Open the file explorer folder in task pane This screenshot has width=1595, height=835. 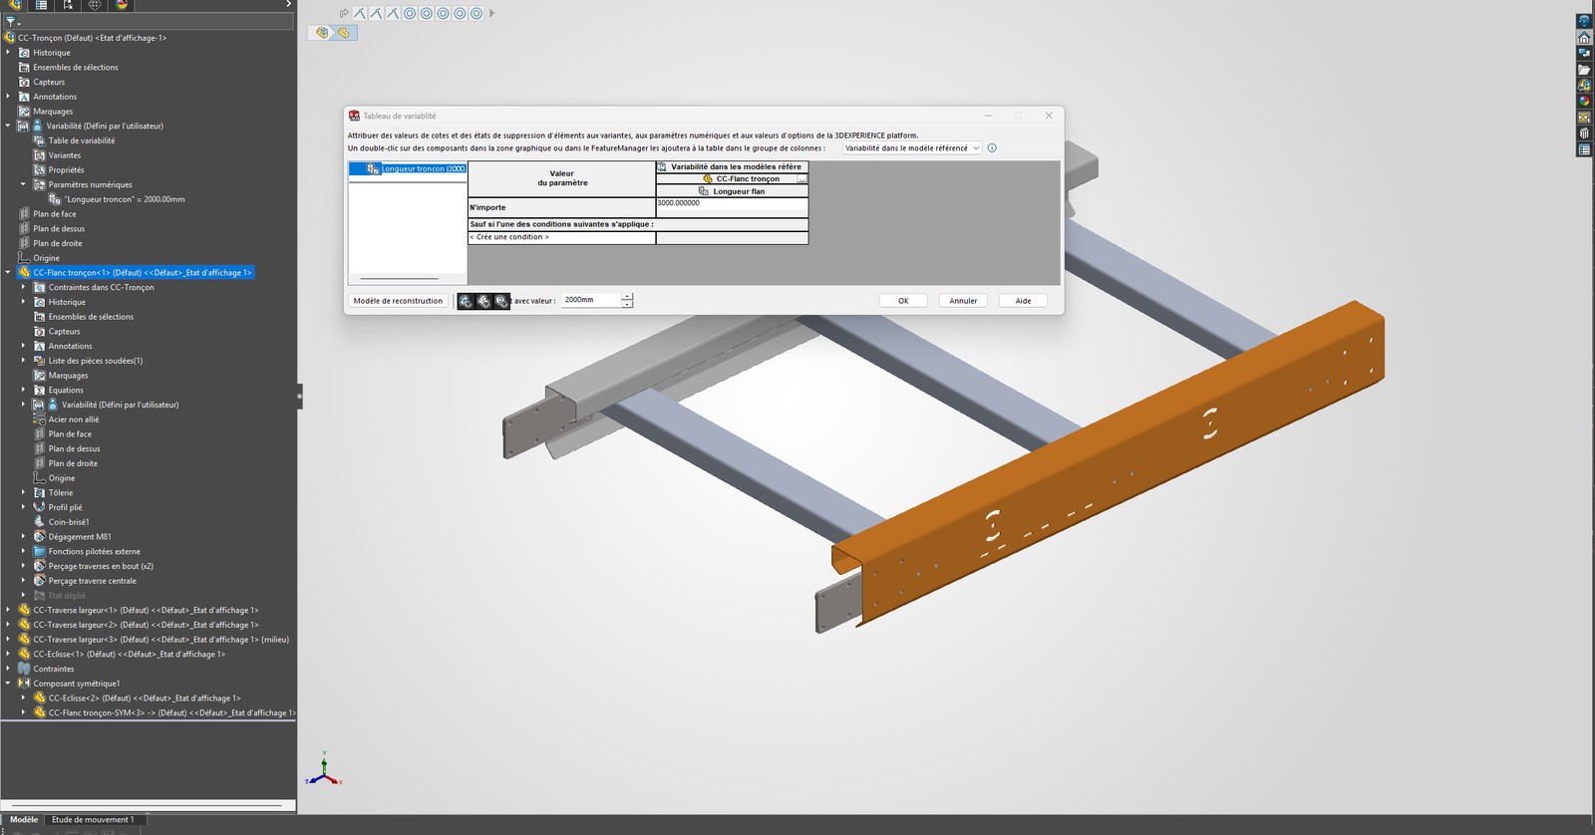[x=1584, y=70]
